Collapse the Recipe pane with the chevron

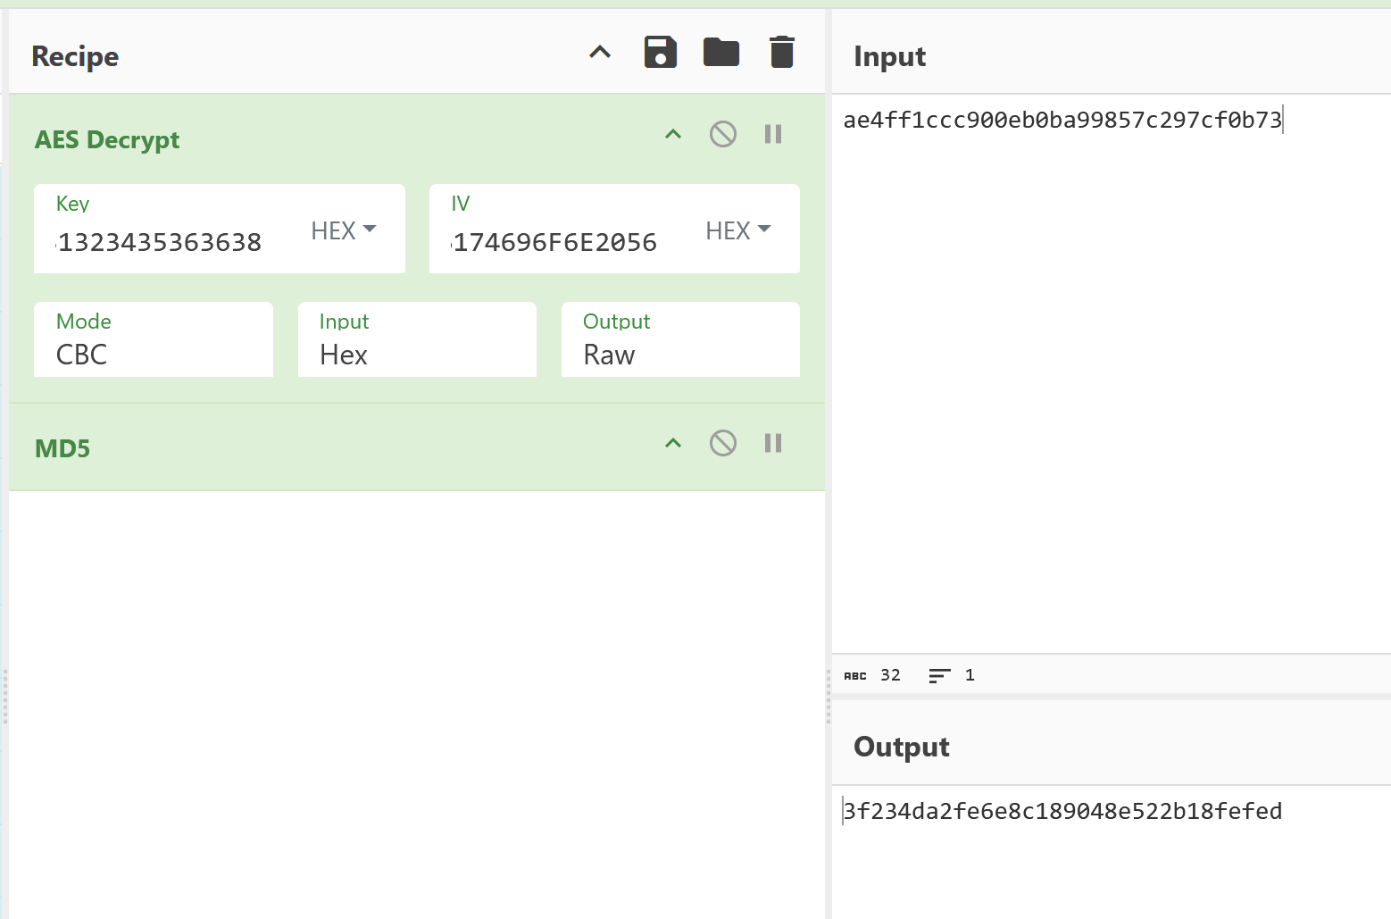pos(600,53)
